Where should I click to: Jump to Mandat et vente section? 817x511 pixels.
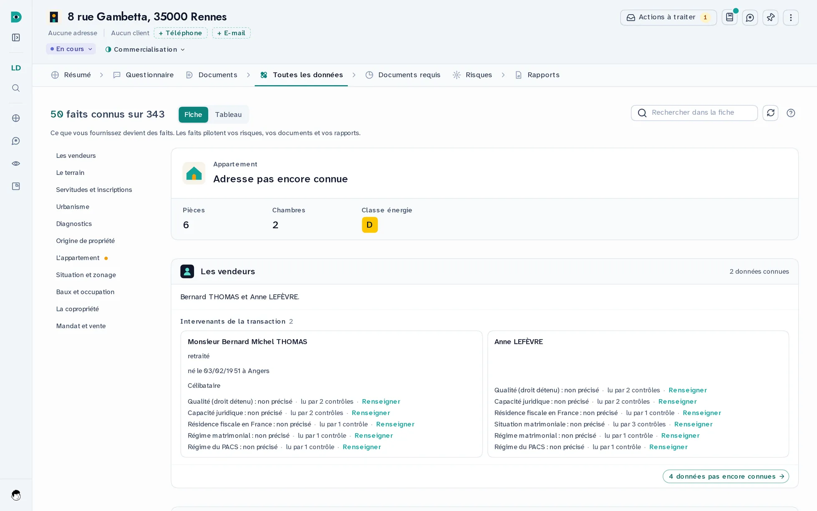pos(81,326)
